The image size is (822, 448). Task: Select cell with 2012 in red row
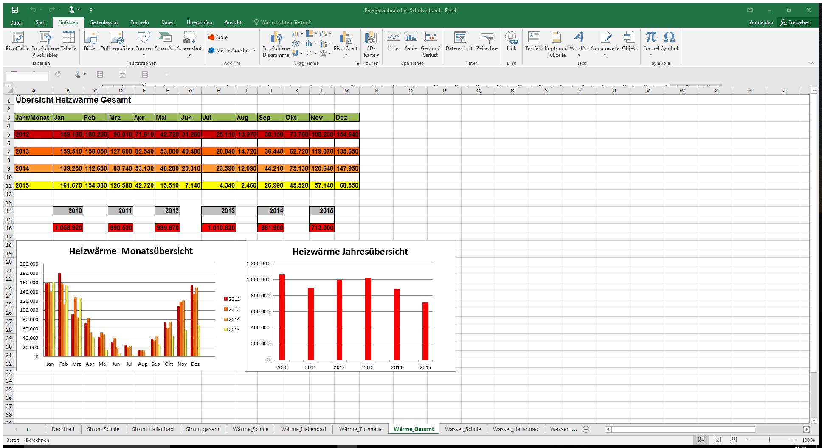(x=33, y=134)
